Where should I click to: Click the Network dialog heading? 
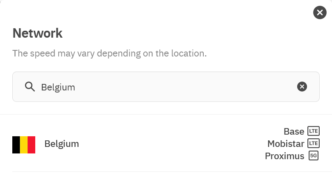37,33
